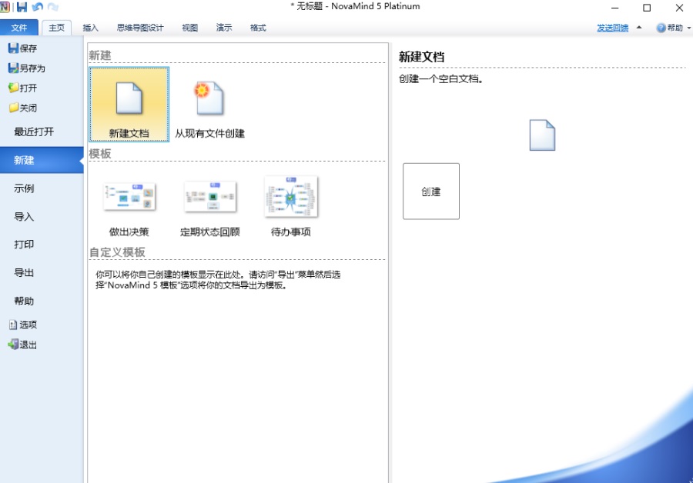The image size is (693, 483).
Task: Click the 自定义模板 section heading
Action: click(117, 252)
